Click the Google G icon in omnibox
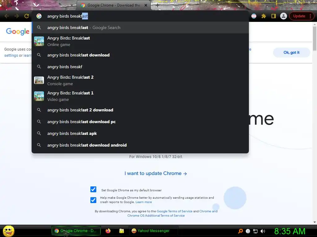317x237 pixels. [39, 16]
